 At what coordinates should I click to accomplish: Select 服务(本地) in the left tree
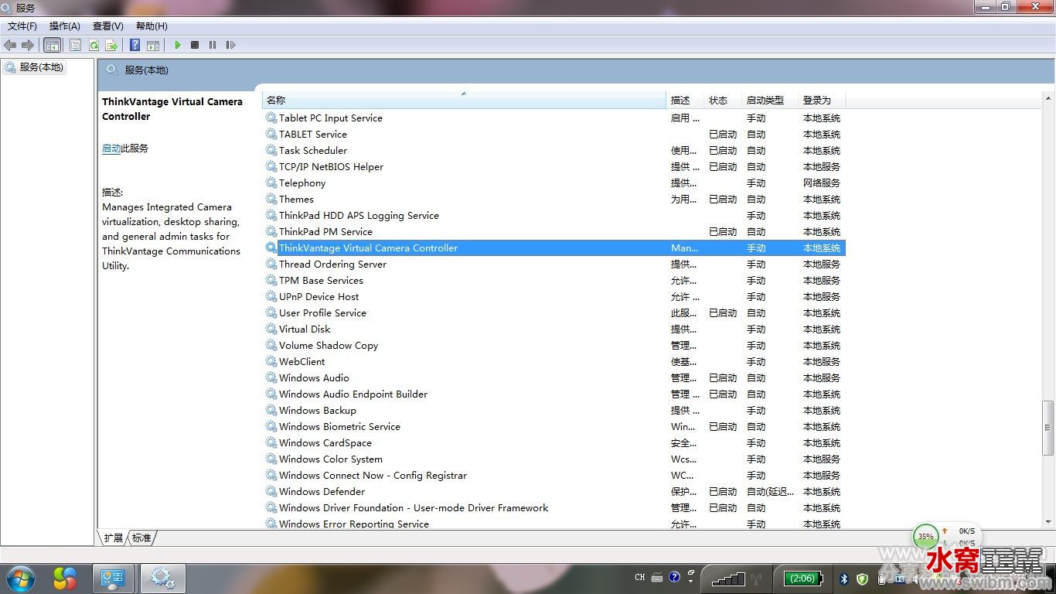pyautogui.click(x=34, y=67)
